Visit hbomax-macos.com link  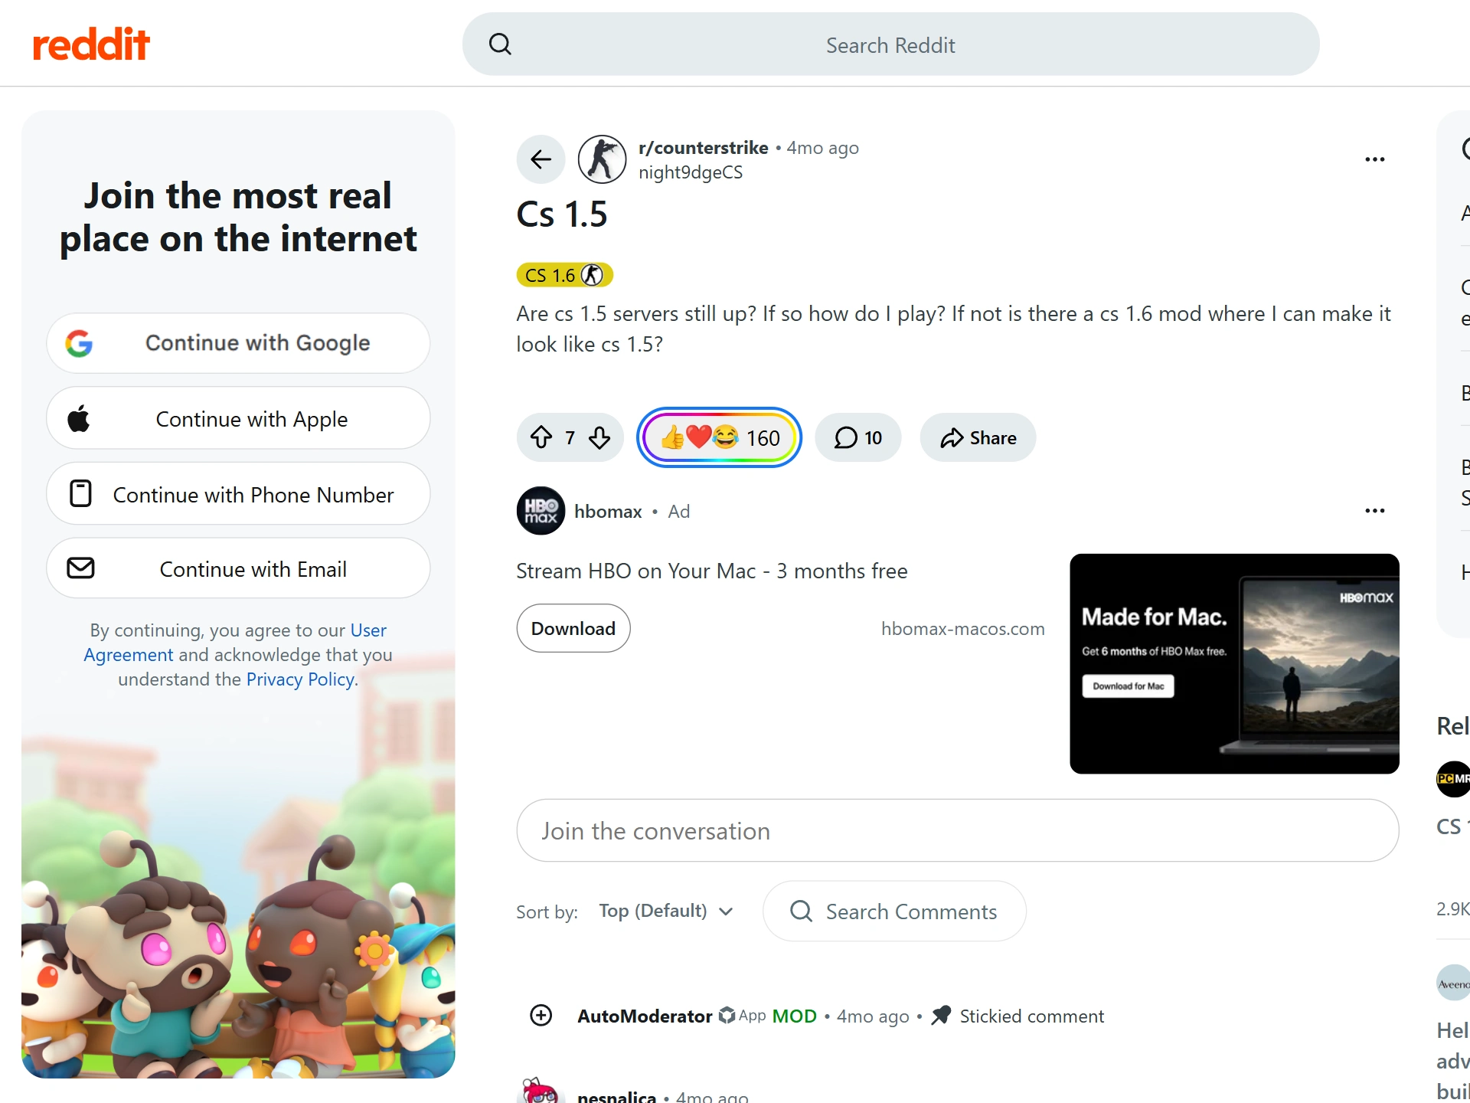coord(962,629)
